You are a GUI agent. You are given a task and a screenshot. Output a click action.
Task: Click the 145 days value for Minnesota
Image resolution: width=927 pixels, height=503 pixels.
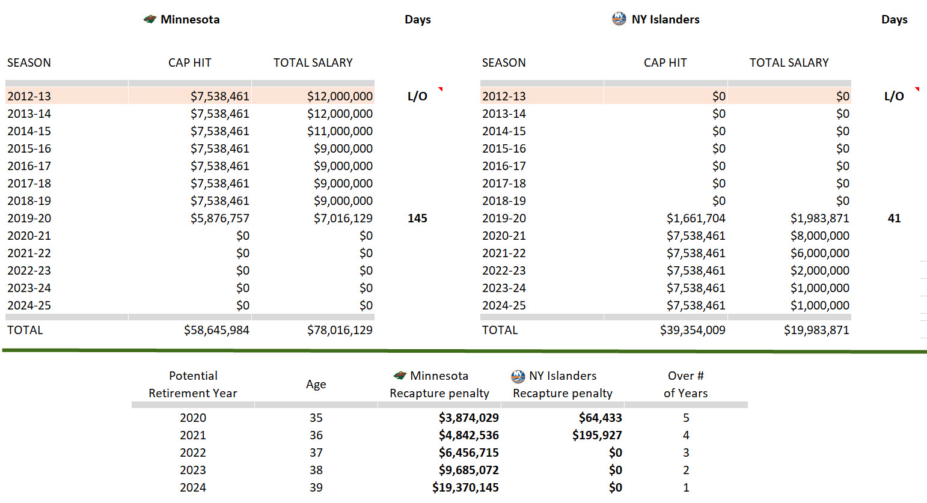[x=417, y=218]
